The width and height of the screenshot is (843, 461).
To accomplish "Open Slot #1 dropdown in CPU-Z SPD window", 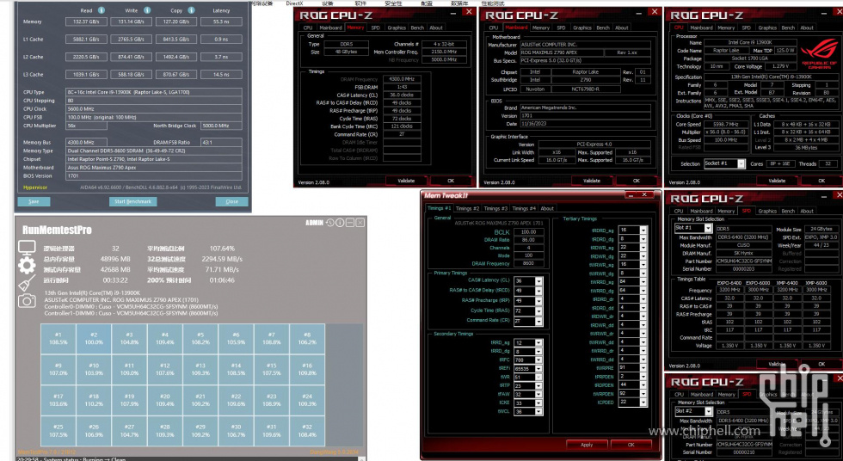I will [x=707, y=229].
